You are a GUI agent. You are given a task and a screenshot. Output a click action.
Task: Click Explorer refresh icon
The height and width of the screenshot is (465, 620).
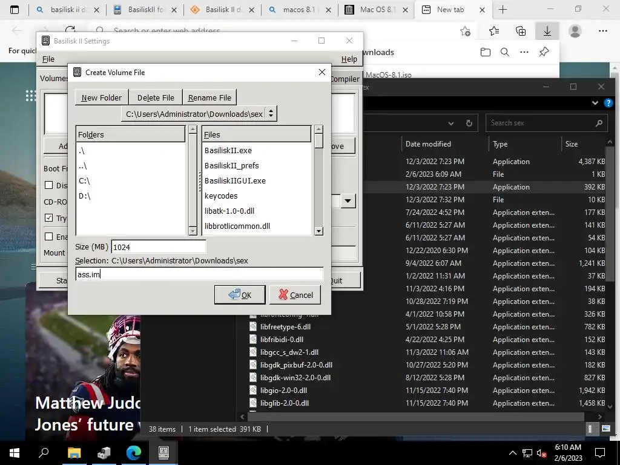469,124
